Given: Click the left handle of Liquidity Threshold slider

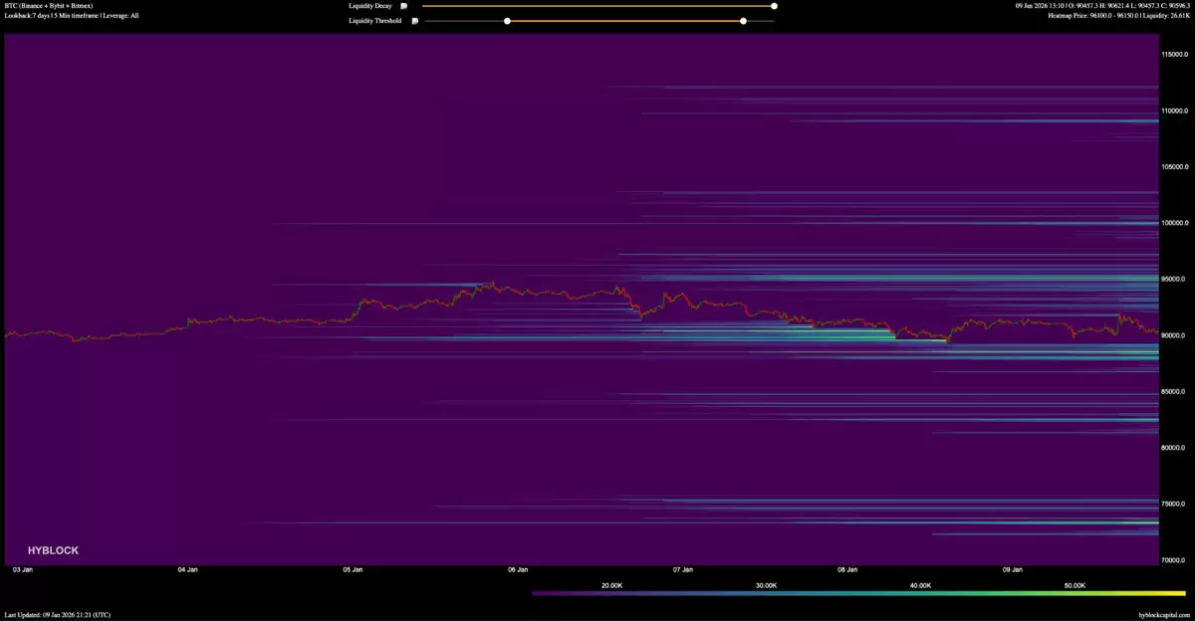Looking at the screenshot, I should coord(507,20).
